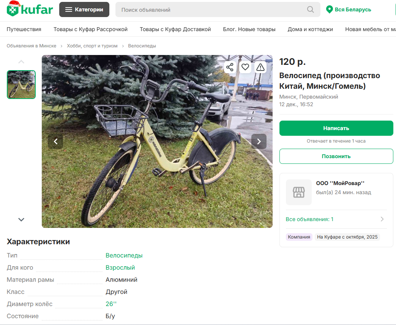
Task: Click the location pin next to Вся Беларусь
Action: coord(329,9)
